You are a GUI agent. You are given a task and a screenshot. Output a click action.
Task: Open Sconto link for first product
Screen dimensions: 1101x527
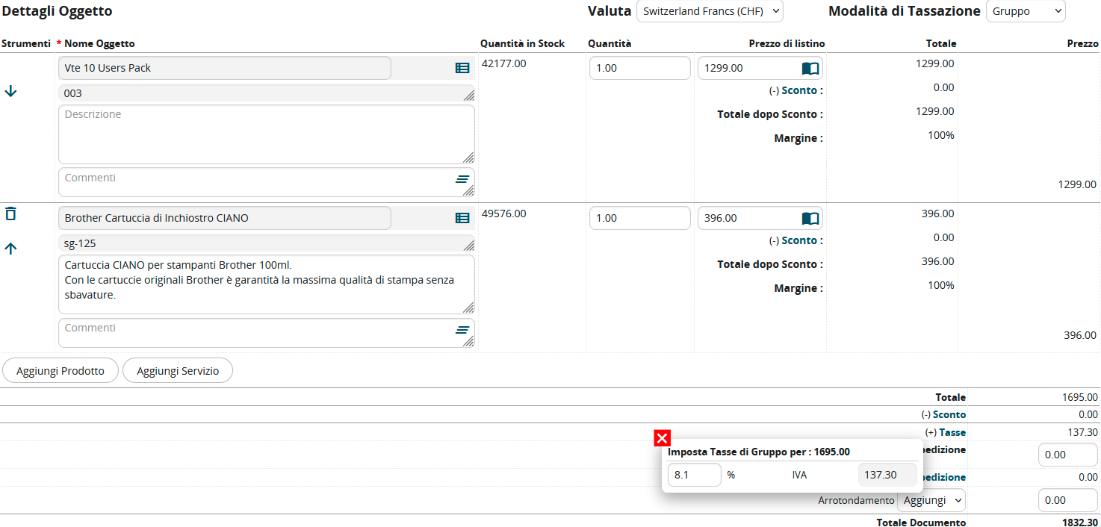799,90
